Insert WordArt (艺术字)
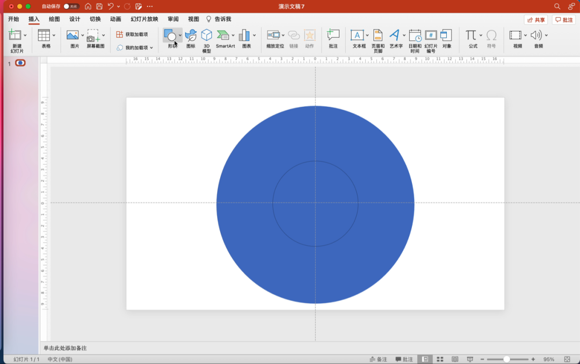Image resolution: width=580 pixels, height=364 pixels. click(x=394, y=39)
